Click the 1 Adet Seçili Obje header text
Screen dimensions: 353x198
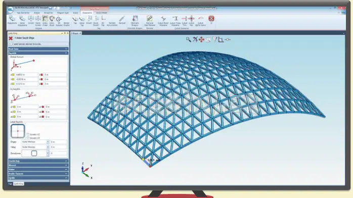24,38
